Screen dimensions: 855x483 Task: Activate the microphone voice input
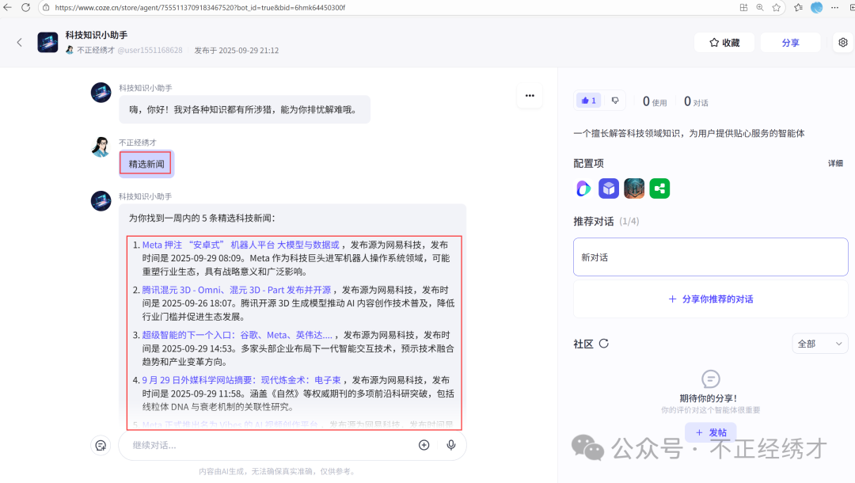point(451,445)
